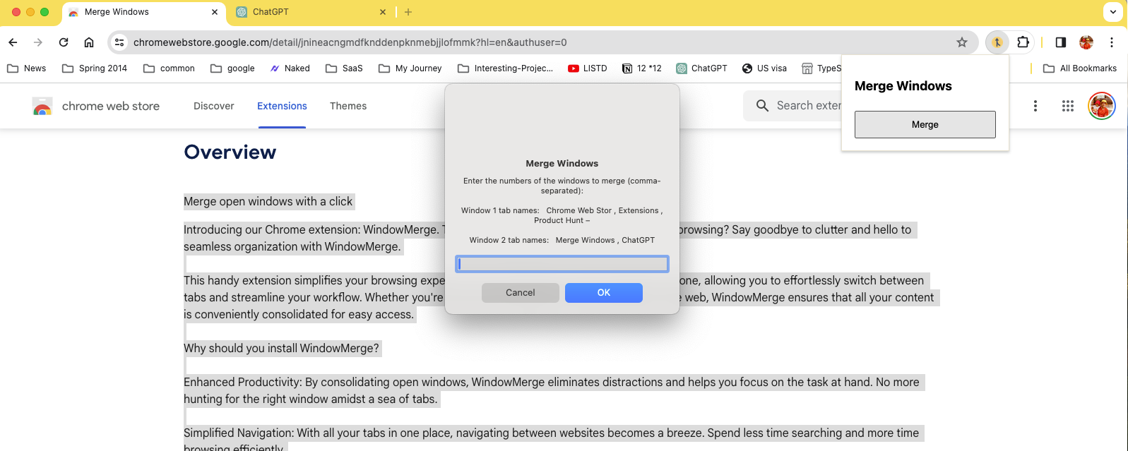View site information icon in address bar
This screenshot has width=1128, height=451.
(119, 42)
